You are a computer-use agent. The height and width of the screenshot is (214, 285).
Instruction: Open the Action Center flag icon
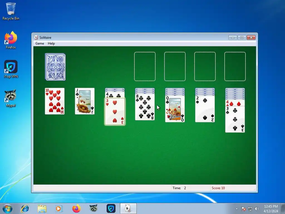pos(244,209)
